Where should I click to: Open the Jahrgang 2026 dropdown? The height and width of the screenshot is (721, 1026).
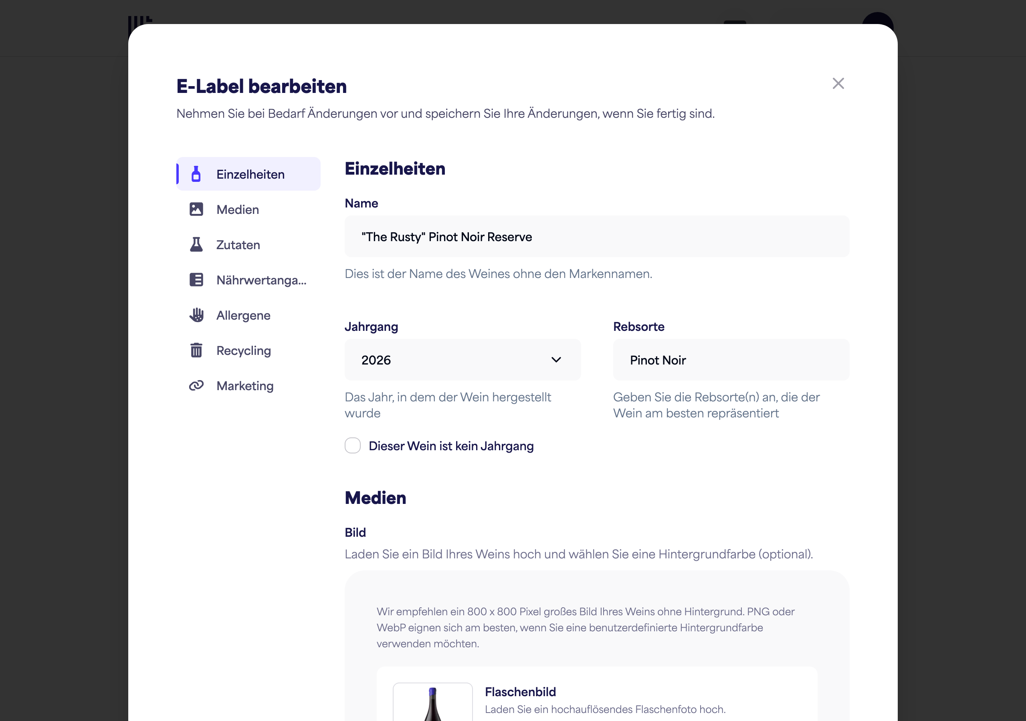point(463,360)
